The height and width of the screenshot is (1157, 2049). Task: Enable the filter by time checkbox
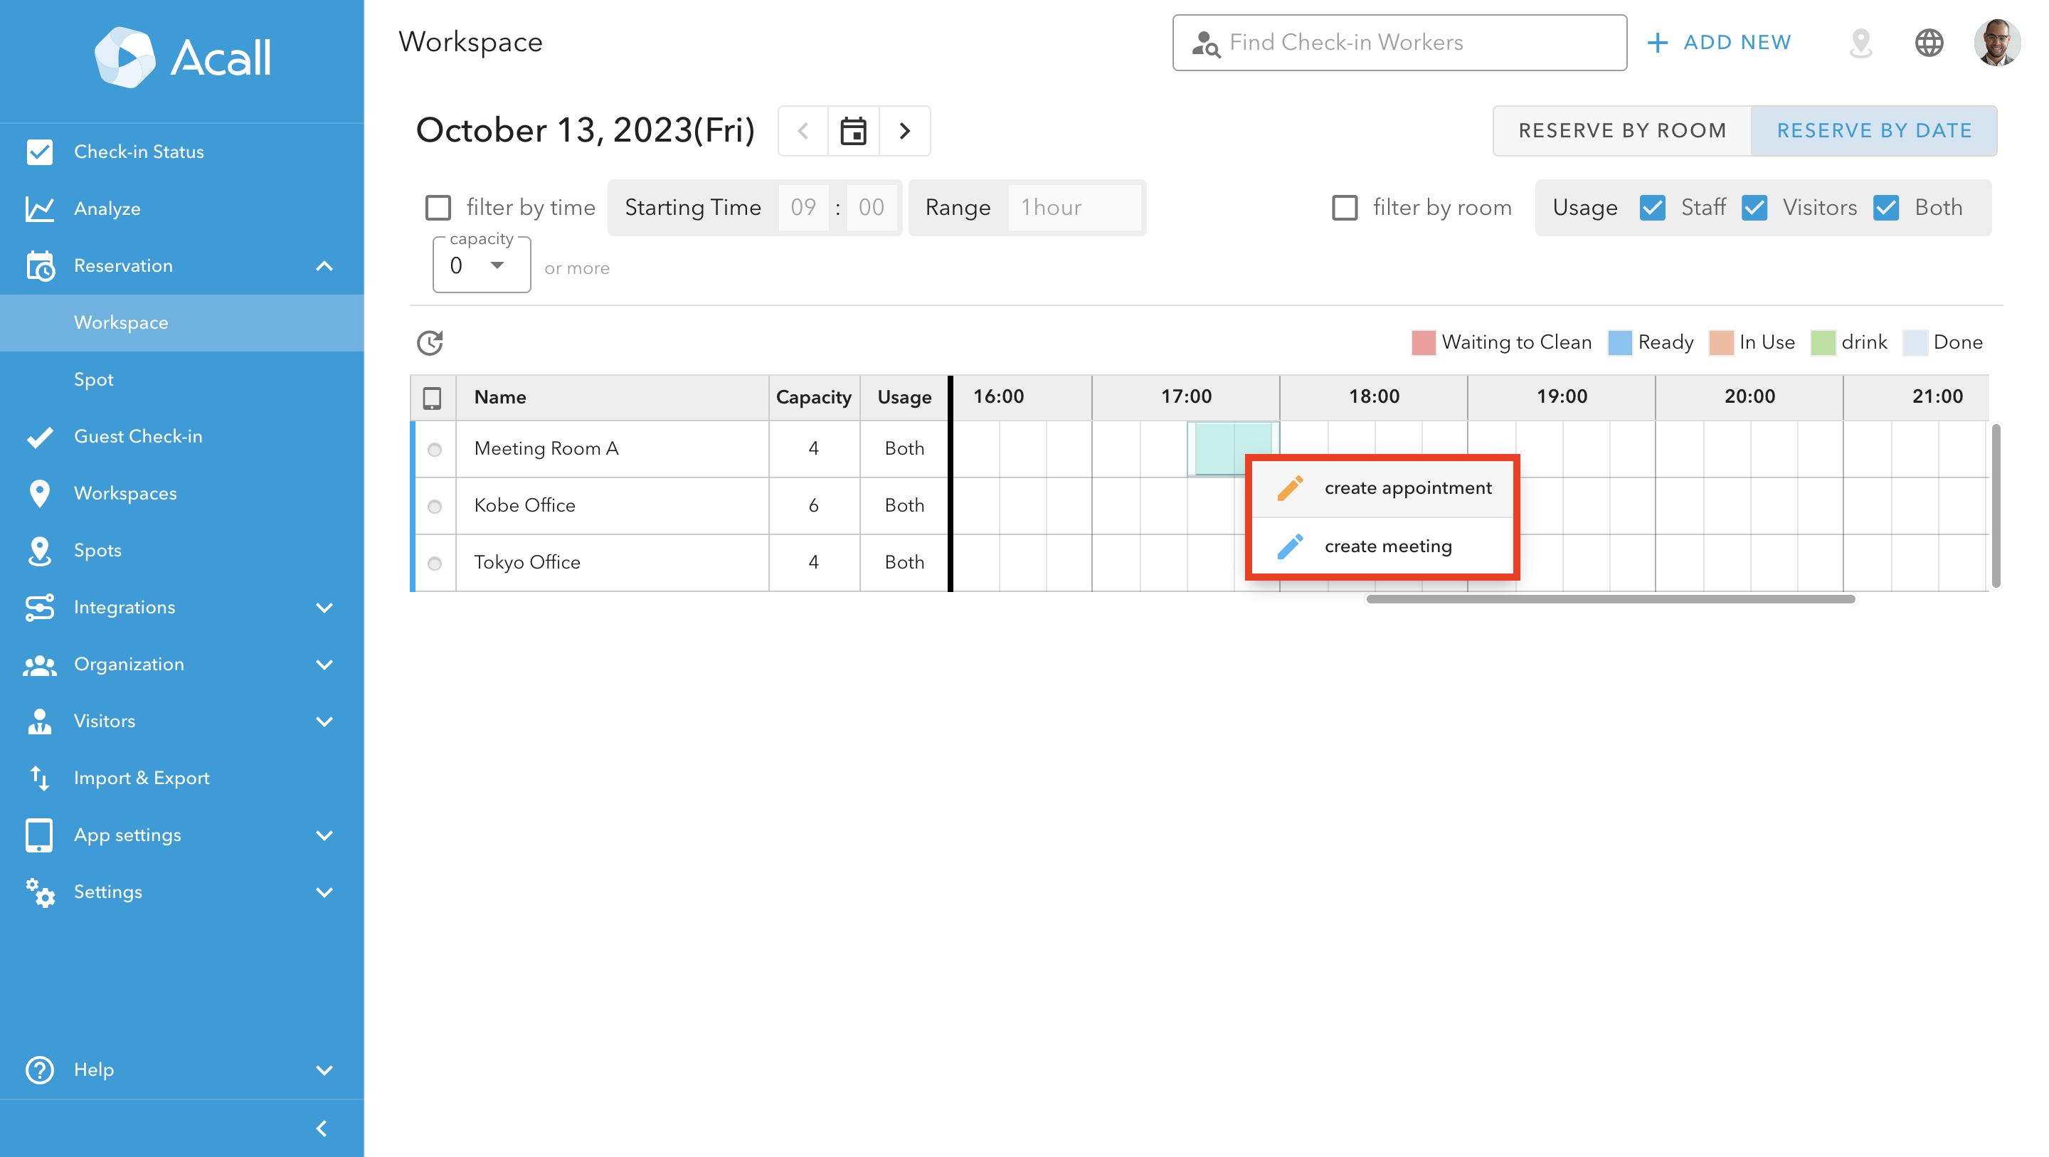coord(438,207)
